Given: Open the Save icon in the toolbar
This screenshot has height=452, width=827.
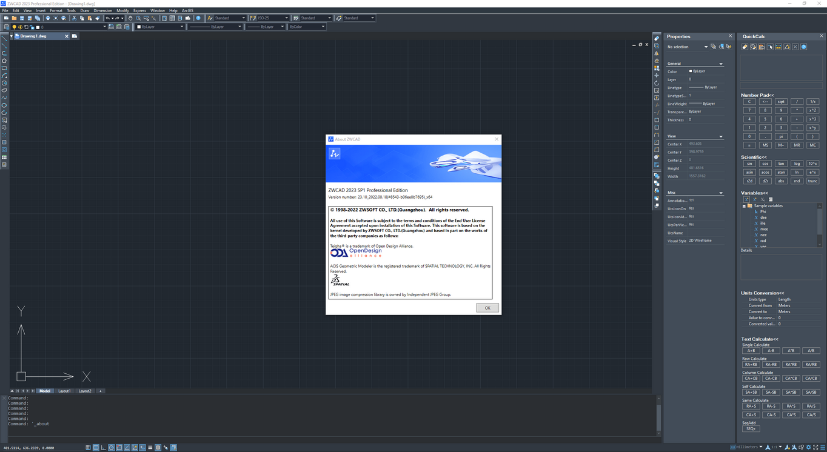Looking at the screenshot, I should click(22, 18).
